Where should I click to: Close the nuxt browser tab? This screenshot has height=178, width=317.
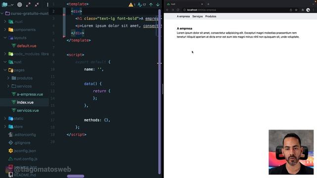[x=202, y=4]
